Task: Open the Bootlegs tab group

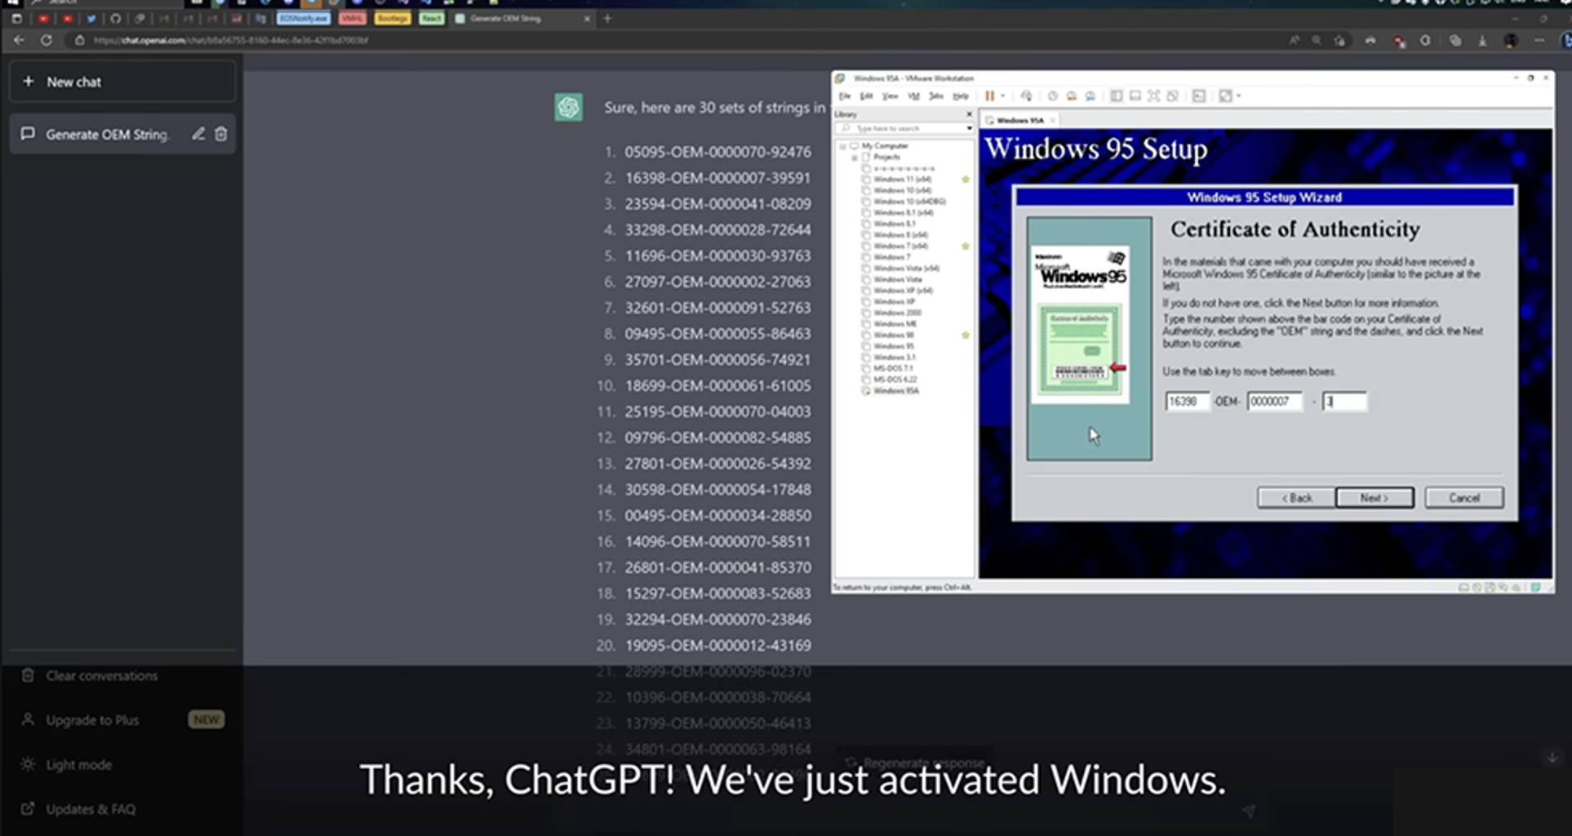Action: (x=393, y=18)
